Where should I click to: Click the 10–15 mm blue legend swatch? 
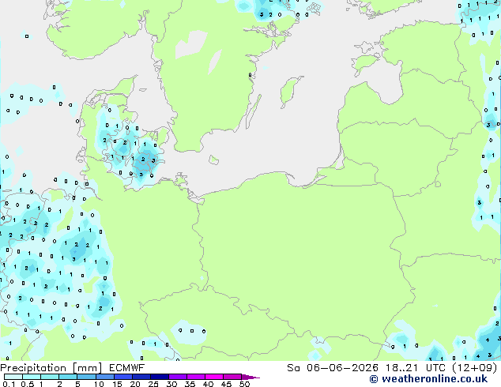[x=104, y=377]
